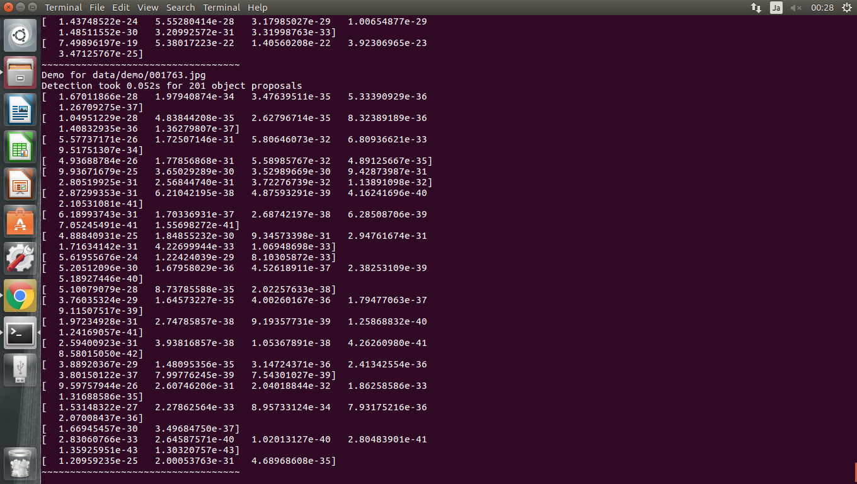Open LibreOffice Calc spreadsheet icon
857x484 pixels.
(x=20, y=147)
